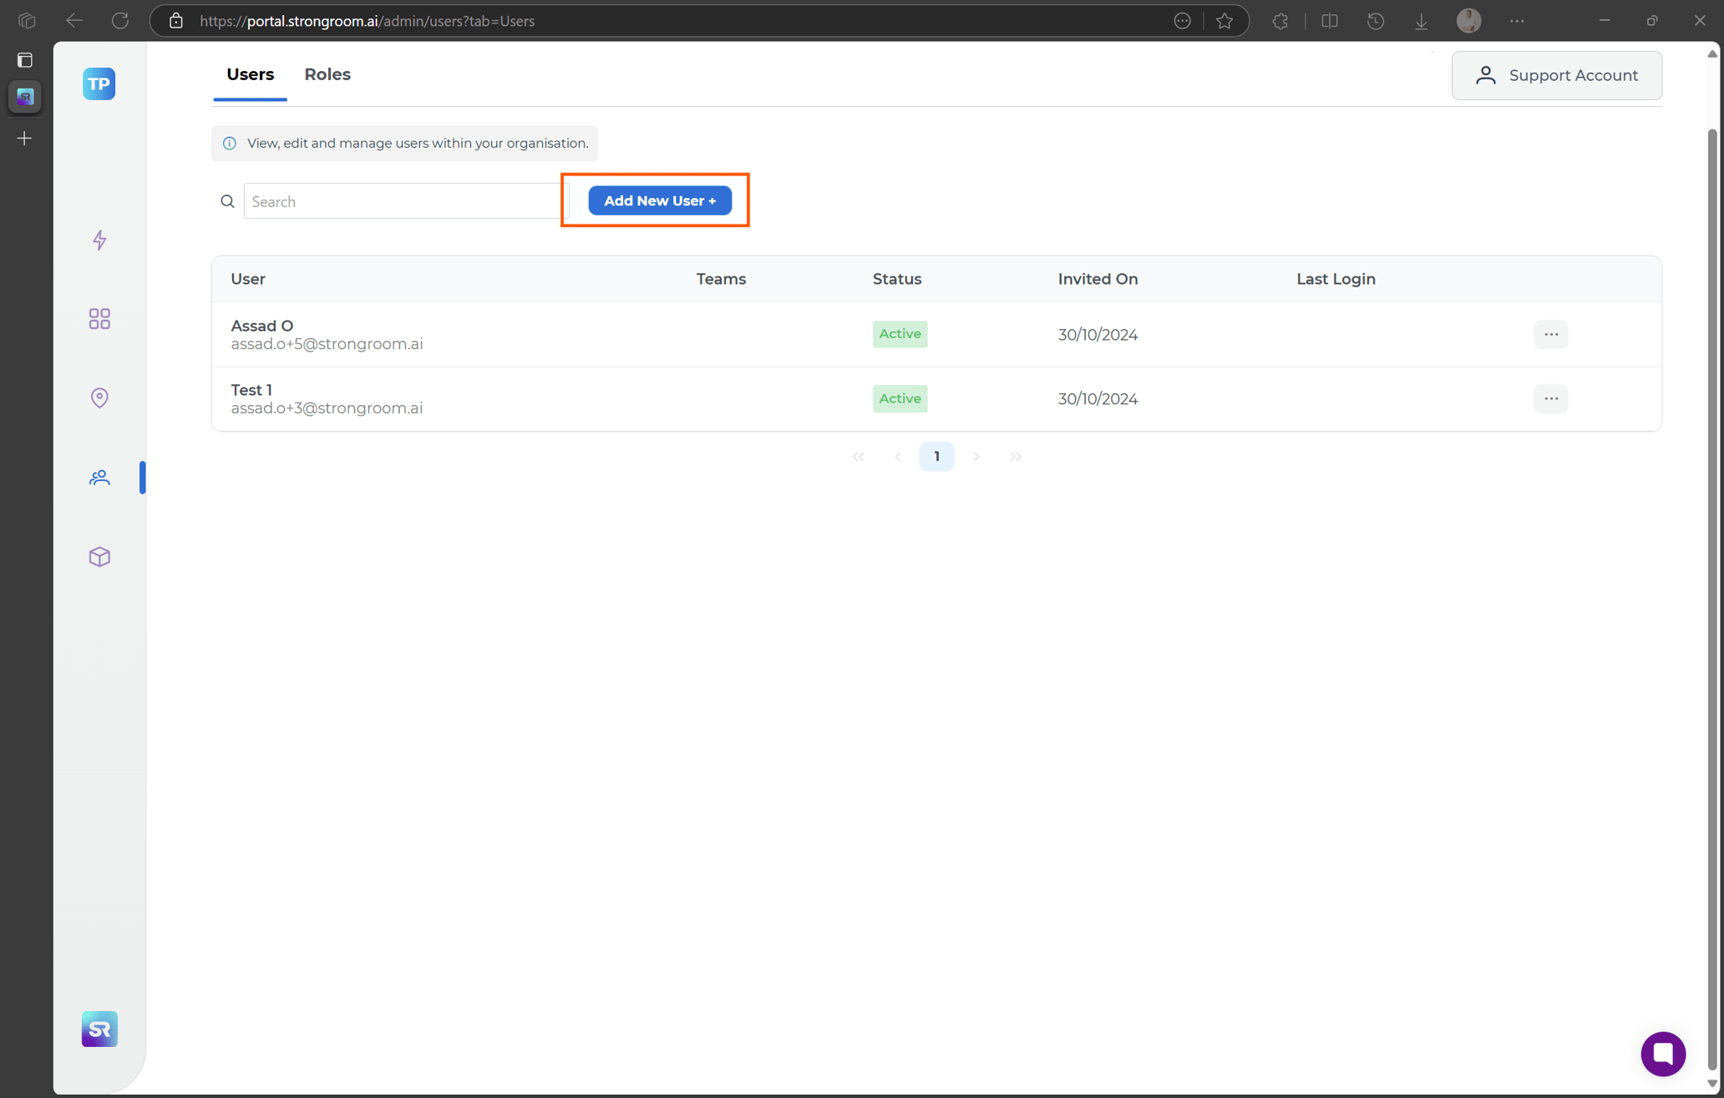This screenshot has width=1724, height=1098.
Task: Open the browser downloads icon
Action: [x=1421, y=21]
